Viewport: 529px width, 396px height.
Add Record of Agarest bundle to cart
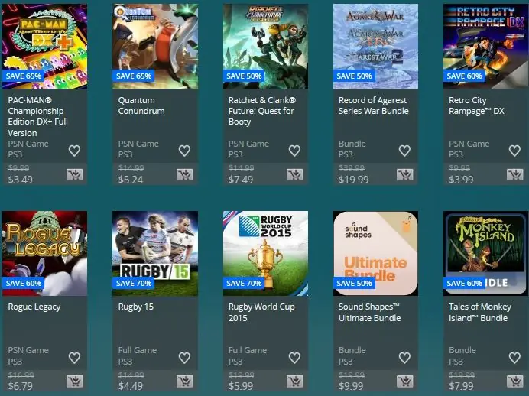[x=405, y=174]
